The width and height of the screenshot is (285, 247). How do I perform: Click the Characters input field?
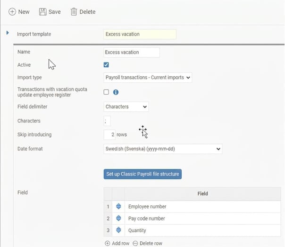click(107, 121)
